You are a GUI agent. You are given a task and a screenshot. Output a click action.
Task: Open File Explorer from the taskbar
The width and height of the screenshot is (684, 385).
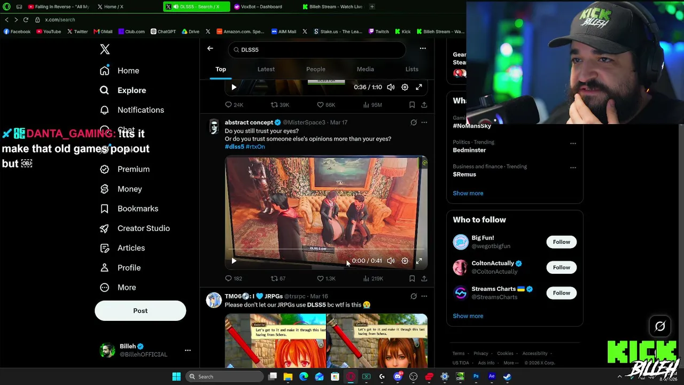pyautogui.click(x=288, y=376)
